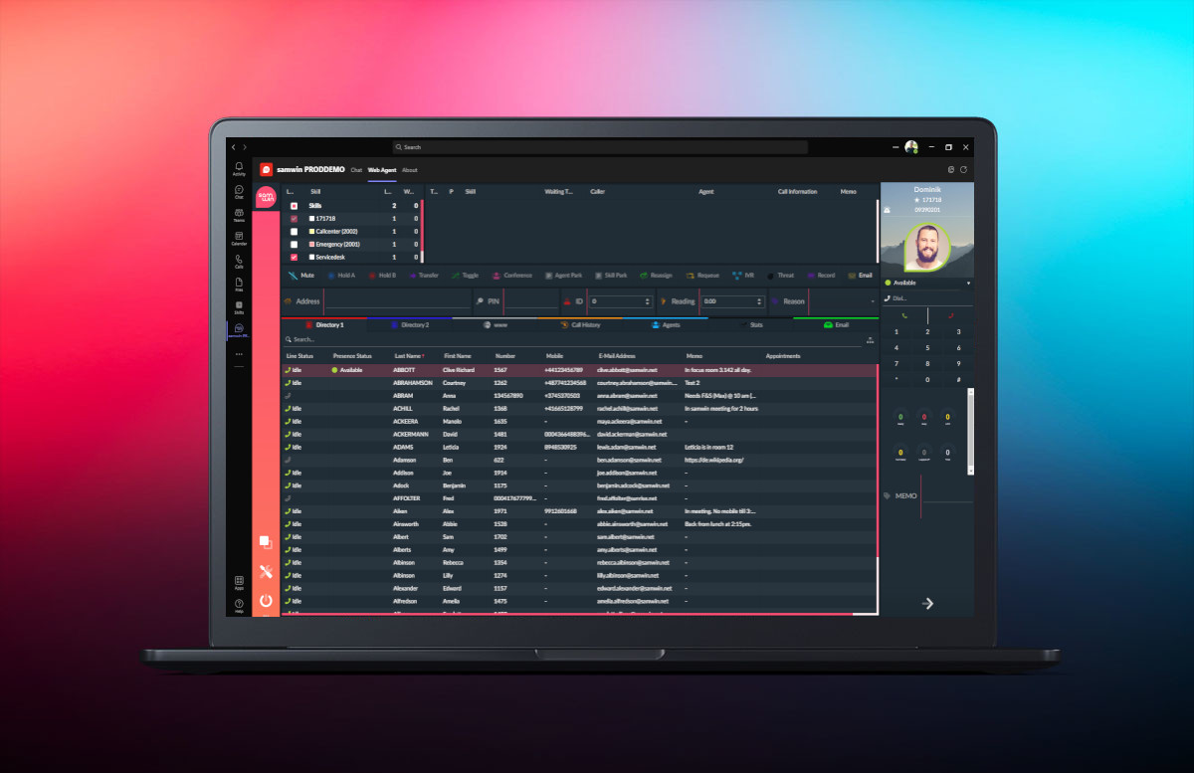Open the tools settings icon in pink sidebar
The image size is (1194, 773).
[266, 571]
